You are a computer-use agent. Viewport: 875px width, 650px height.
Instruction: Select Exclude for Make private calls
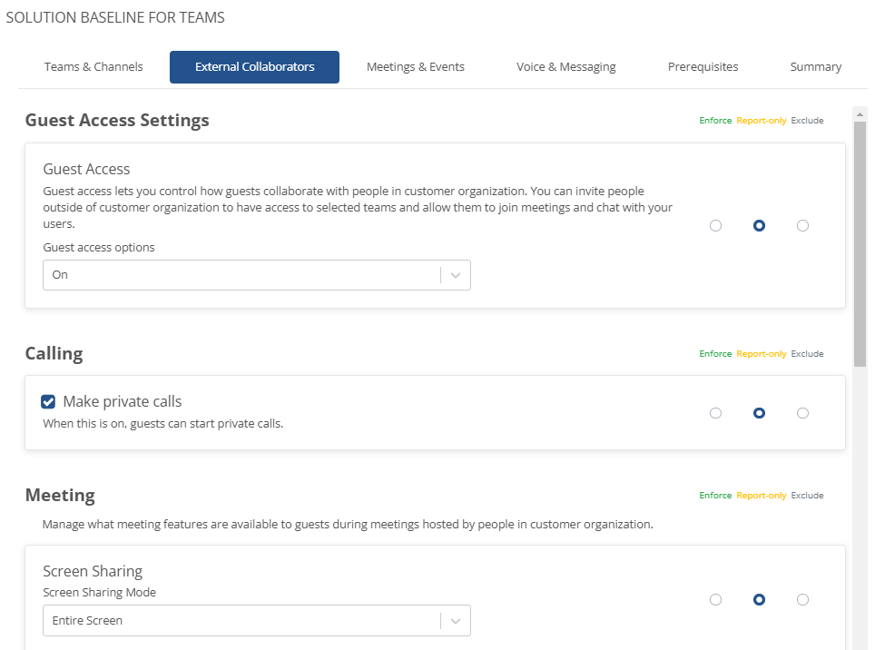pos(802,412)
